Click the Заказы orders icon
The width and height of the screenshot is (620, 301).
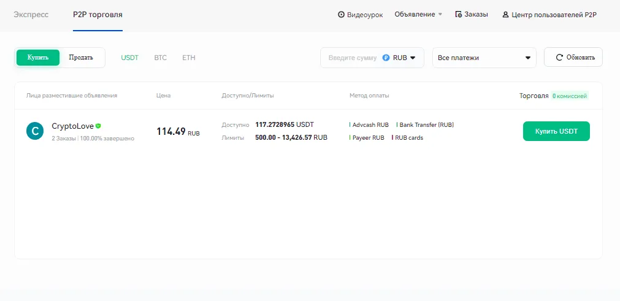click(459, 15)
